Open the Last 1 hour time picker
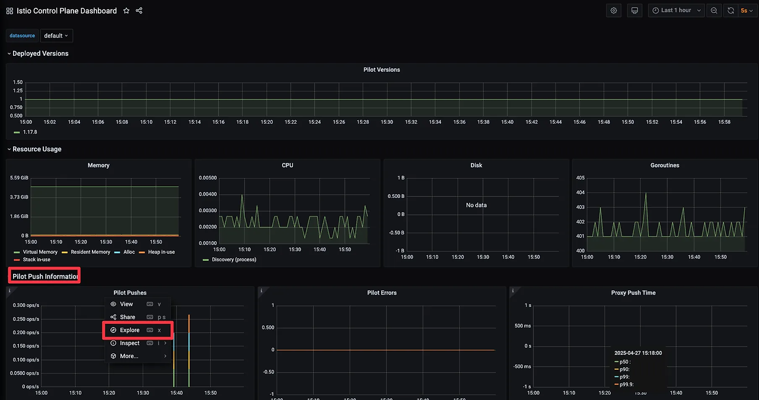The image size is (759, 400). pyautogui.click(x=676, y=11)
